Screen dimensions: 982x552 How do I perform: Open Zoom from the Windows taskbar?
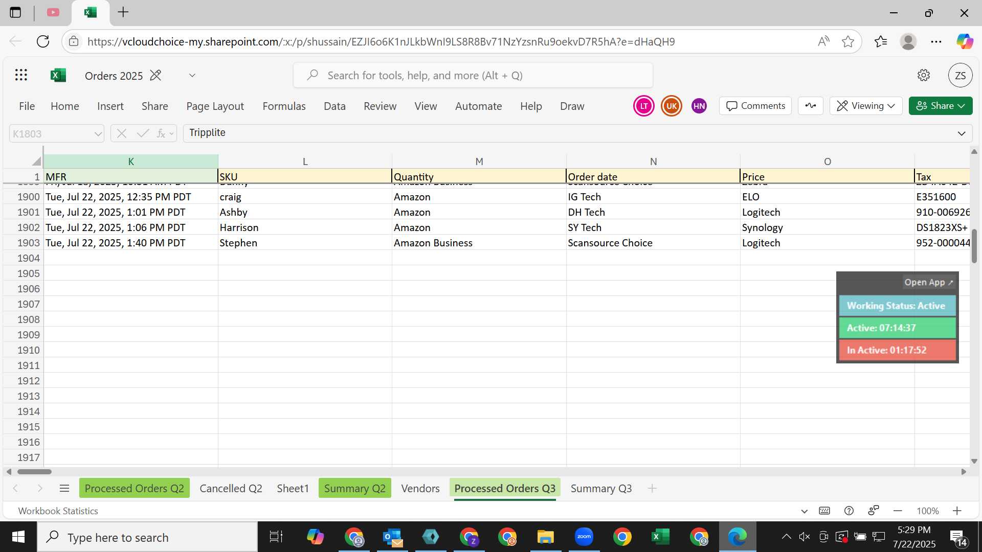click(584, 537)
